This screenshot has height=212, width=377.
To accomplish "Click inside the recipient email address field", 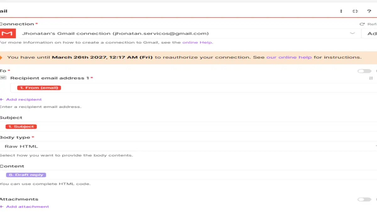I will click(x=194, y=88).
